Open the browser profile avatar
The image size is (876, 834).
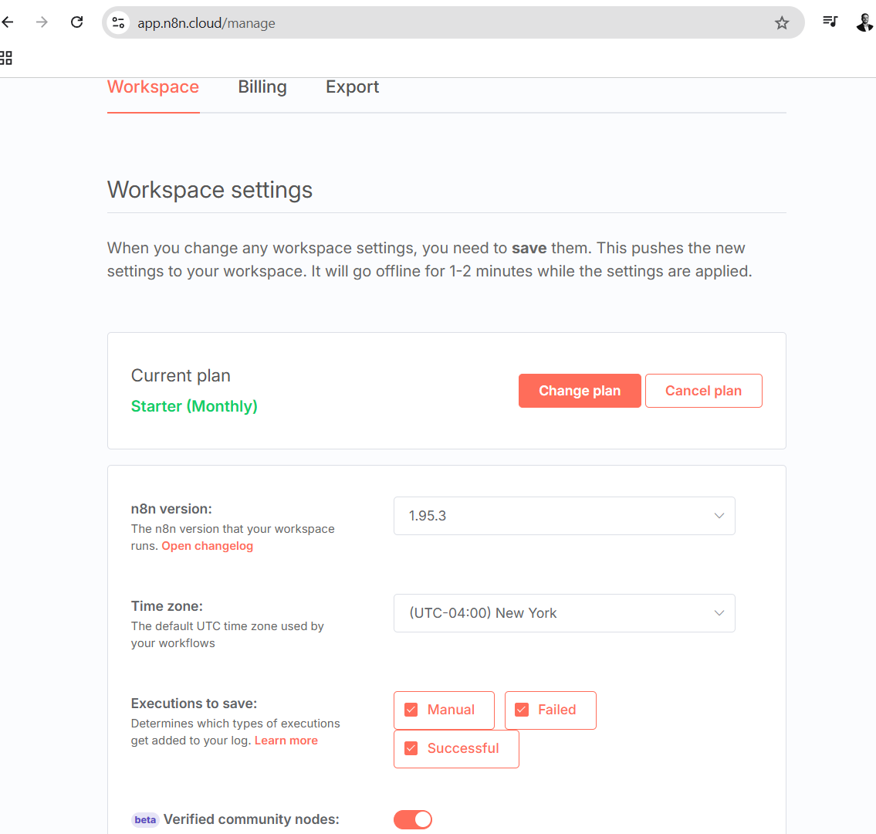[864, 22]
